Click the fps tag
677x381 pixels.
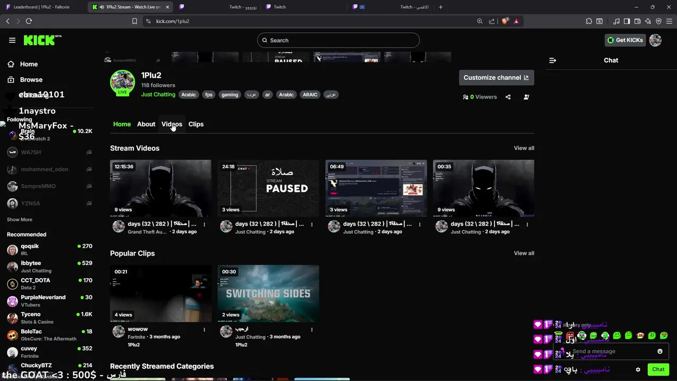click(x=209, y=95)
